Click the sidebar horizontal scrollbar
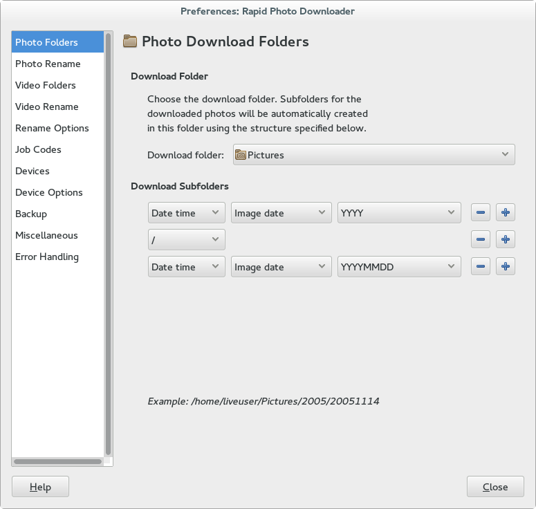This screenshot has height=509, width=536. [58, 461]
